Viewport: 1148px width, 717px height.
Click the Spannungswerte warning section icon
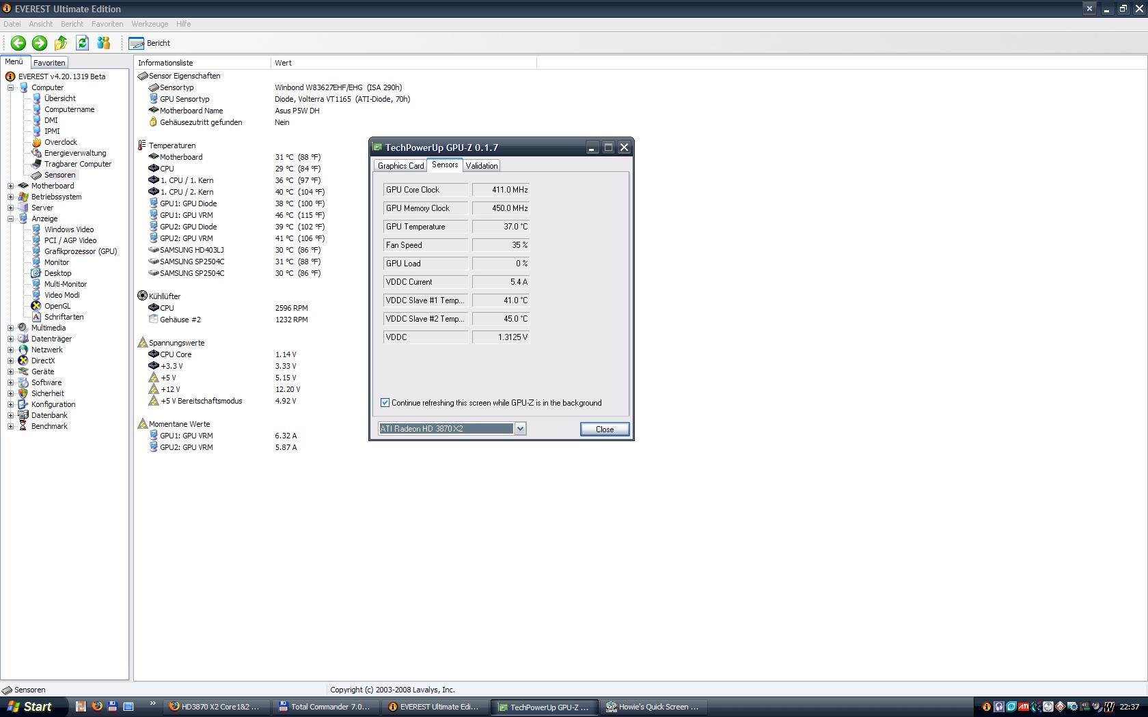coord(142,343)
